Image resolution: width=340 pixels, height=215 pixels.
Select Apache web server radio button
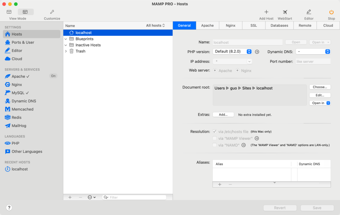[215, 71]
